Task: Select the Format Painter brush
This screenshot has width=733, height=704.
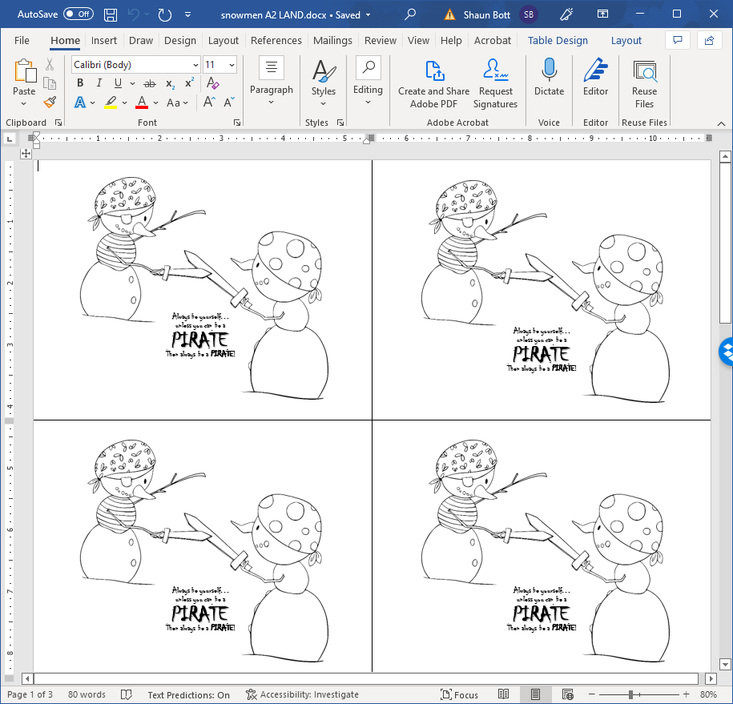Action: point(50,102)
